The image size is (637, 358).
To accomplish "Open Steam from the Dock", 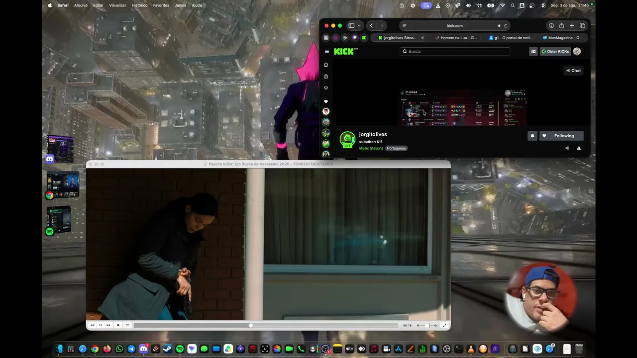I will point(168,349).
